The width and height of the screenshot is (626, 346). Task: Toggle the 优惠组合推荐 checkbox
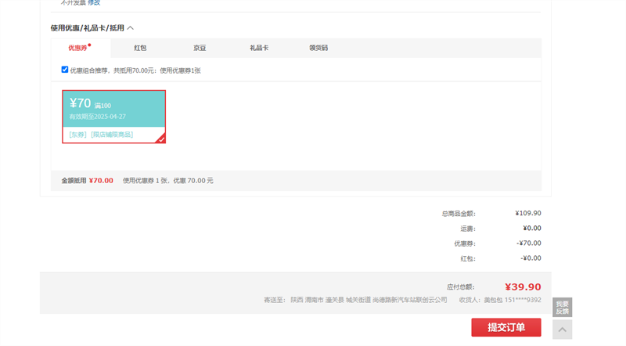65,70
